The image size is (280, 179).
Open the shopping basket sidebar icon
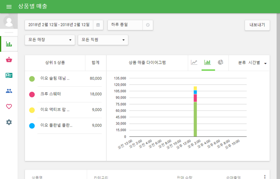pyautogui.click(x=9, y=60)
